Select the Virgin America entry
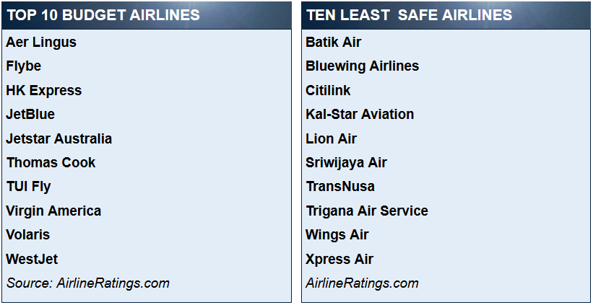593x305 pixels. coord(53,211)
